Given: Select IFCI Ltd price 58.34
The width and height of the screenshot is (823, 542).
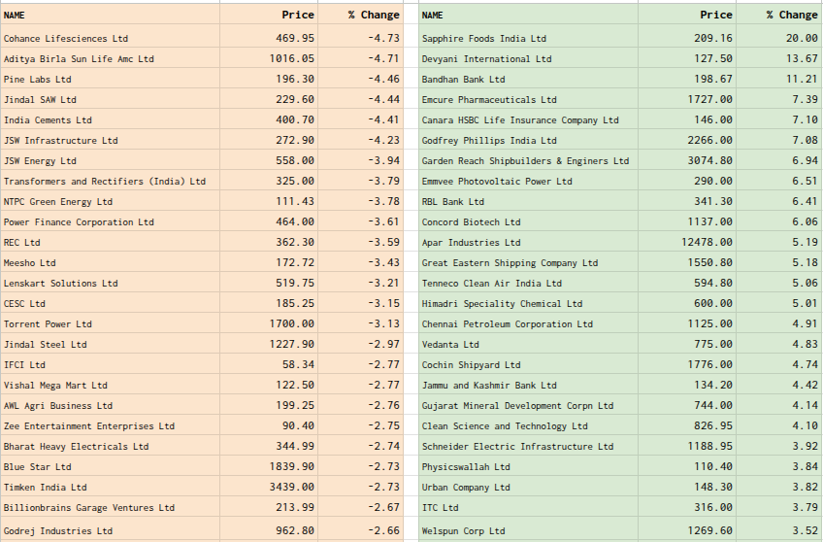Looking at the screenshot, I should pos(298,364).
